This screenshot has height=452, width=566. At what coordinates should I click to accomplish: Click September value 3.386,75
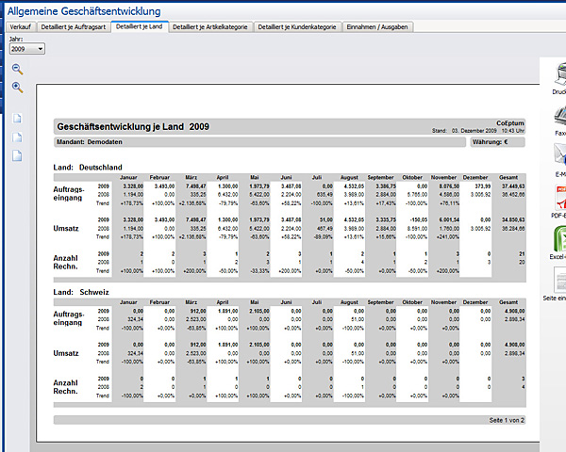click(x=386, y=186)
